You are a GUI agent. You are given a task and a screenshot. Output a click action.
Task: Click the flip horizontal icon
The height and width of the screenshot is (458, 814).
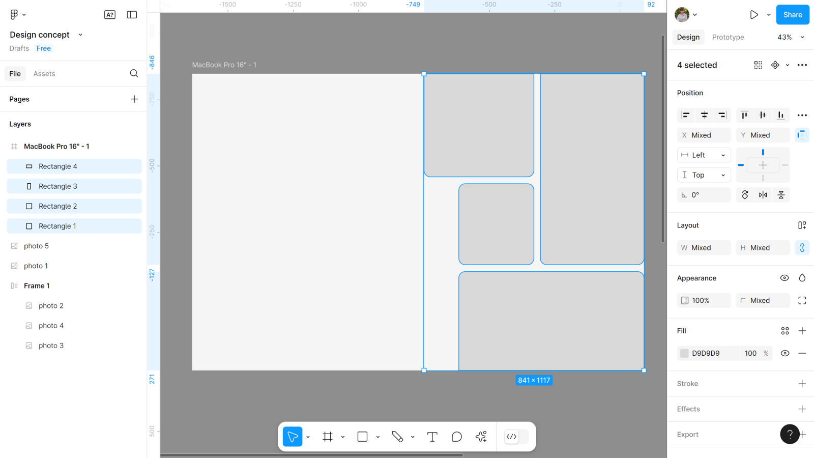click(x=763, y=195)
